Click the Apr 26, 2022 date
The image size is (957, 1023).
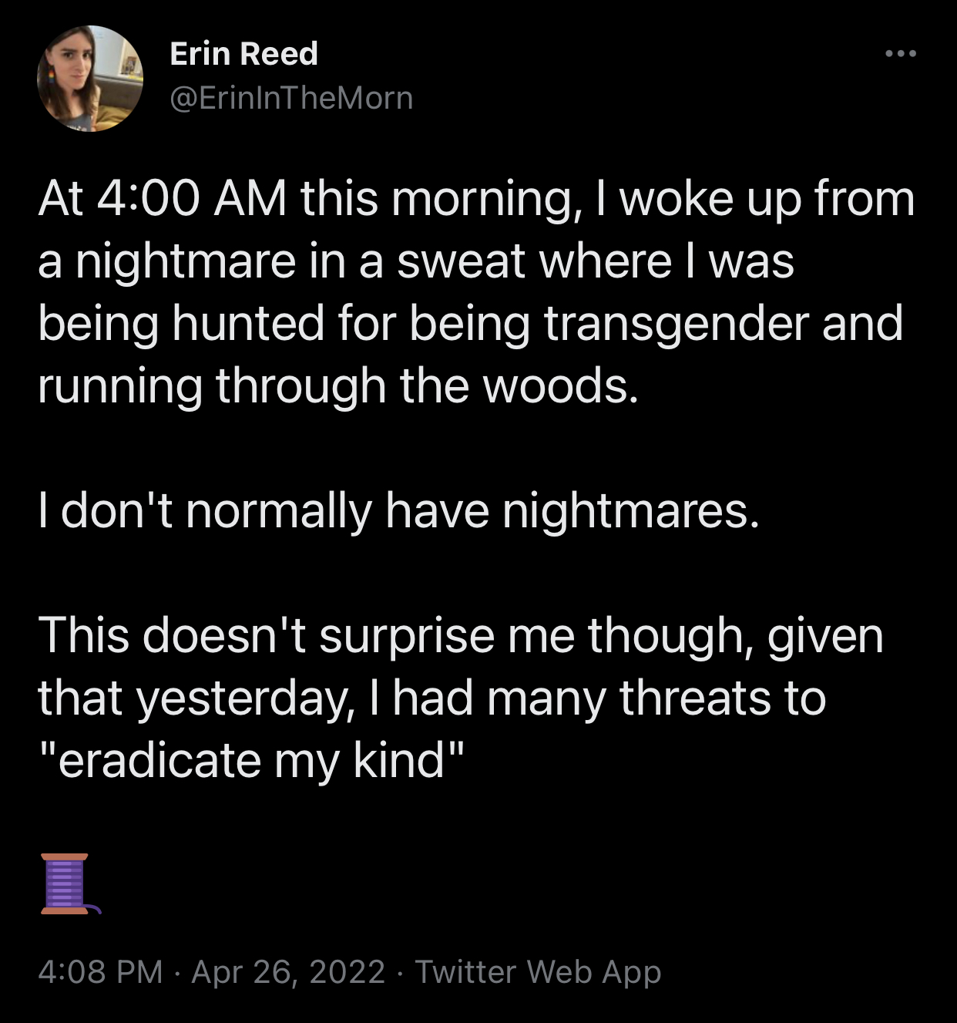288,972
